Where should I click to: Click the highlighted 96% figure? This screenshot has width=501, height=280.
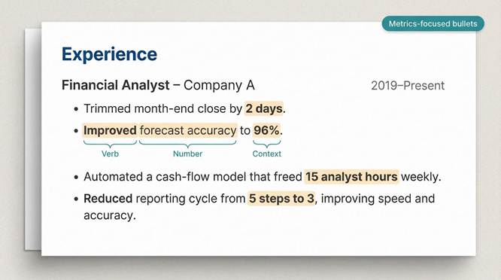click(266, 130)
